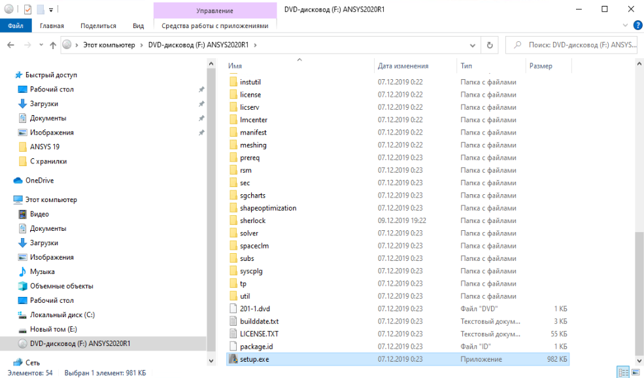
Task: Select the lmcenter folder name
Action: point(254,120)
